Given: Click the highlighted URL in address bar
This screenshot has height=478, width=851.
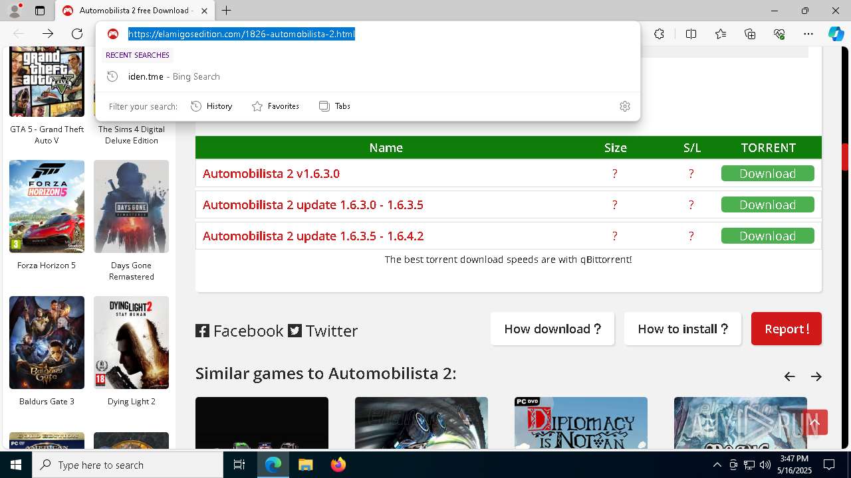Looking at the screenshot, I should tap(241, 34).
